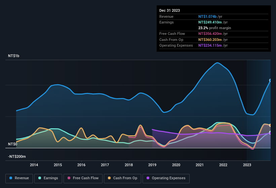Click the blue Revenue endpoint marker on chart

[x=270, y=81]
